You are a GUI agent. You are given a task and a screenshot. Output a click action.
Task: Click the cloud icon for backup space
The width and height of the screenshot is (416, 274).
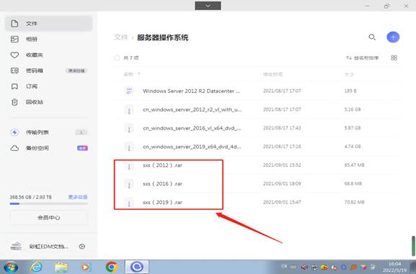(14, 148)
